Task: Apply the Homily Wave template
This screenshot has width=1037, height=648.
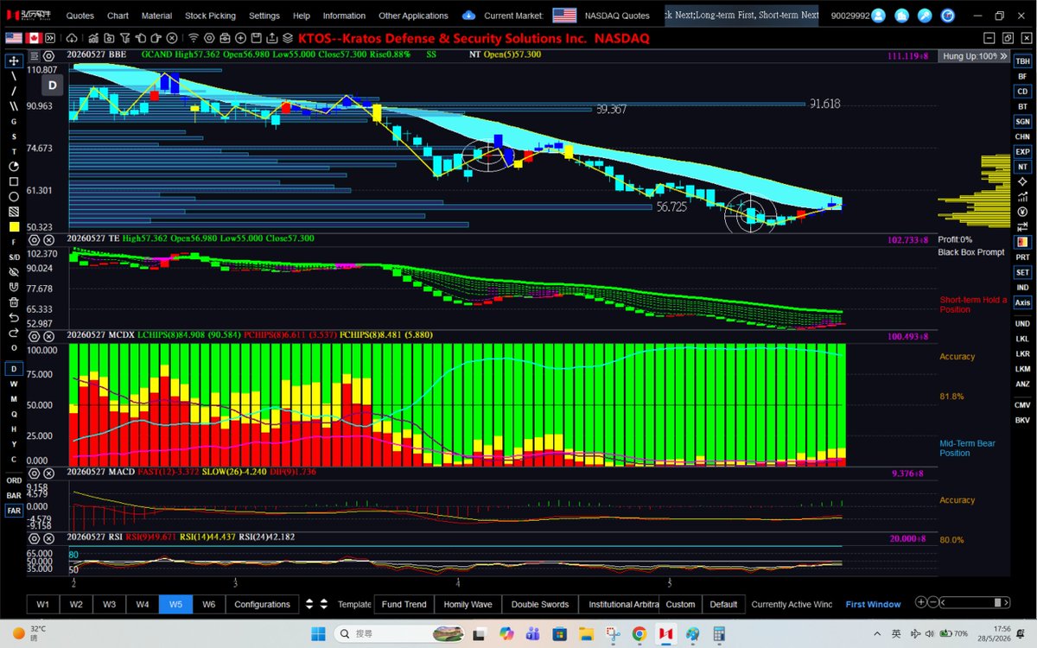Action: pos(468,604)
